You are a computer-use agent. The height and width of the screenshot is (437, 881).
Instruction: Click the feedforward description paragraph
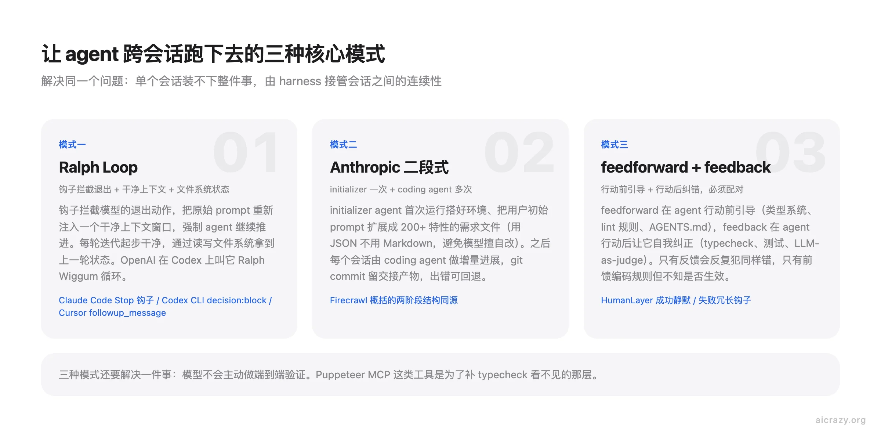(710, 243)
